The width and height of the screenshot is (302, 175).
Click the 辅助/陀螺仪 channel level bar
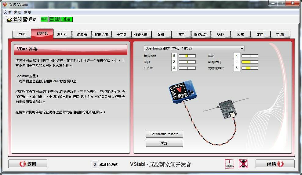(250, 68)
